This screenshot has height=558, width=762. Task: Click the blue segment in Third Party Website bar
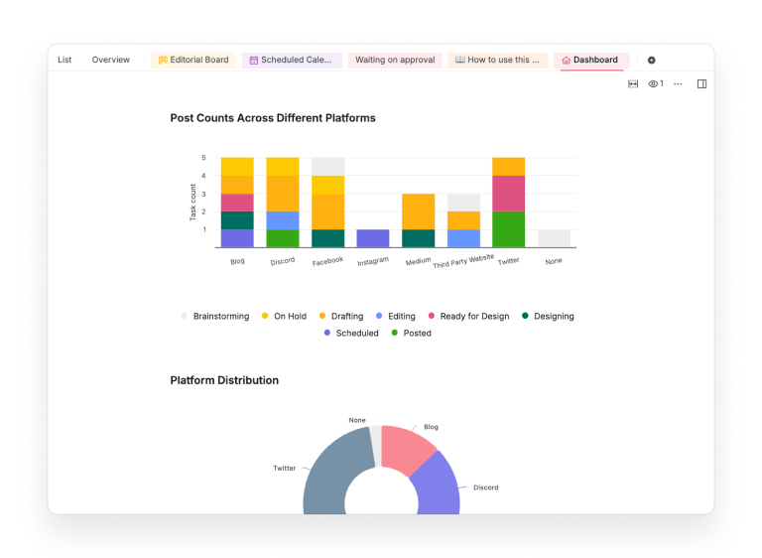coord(463,238)
